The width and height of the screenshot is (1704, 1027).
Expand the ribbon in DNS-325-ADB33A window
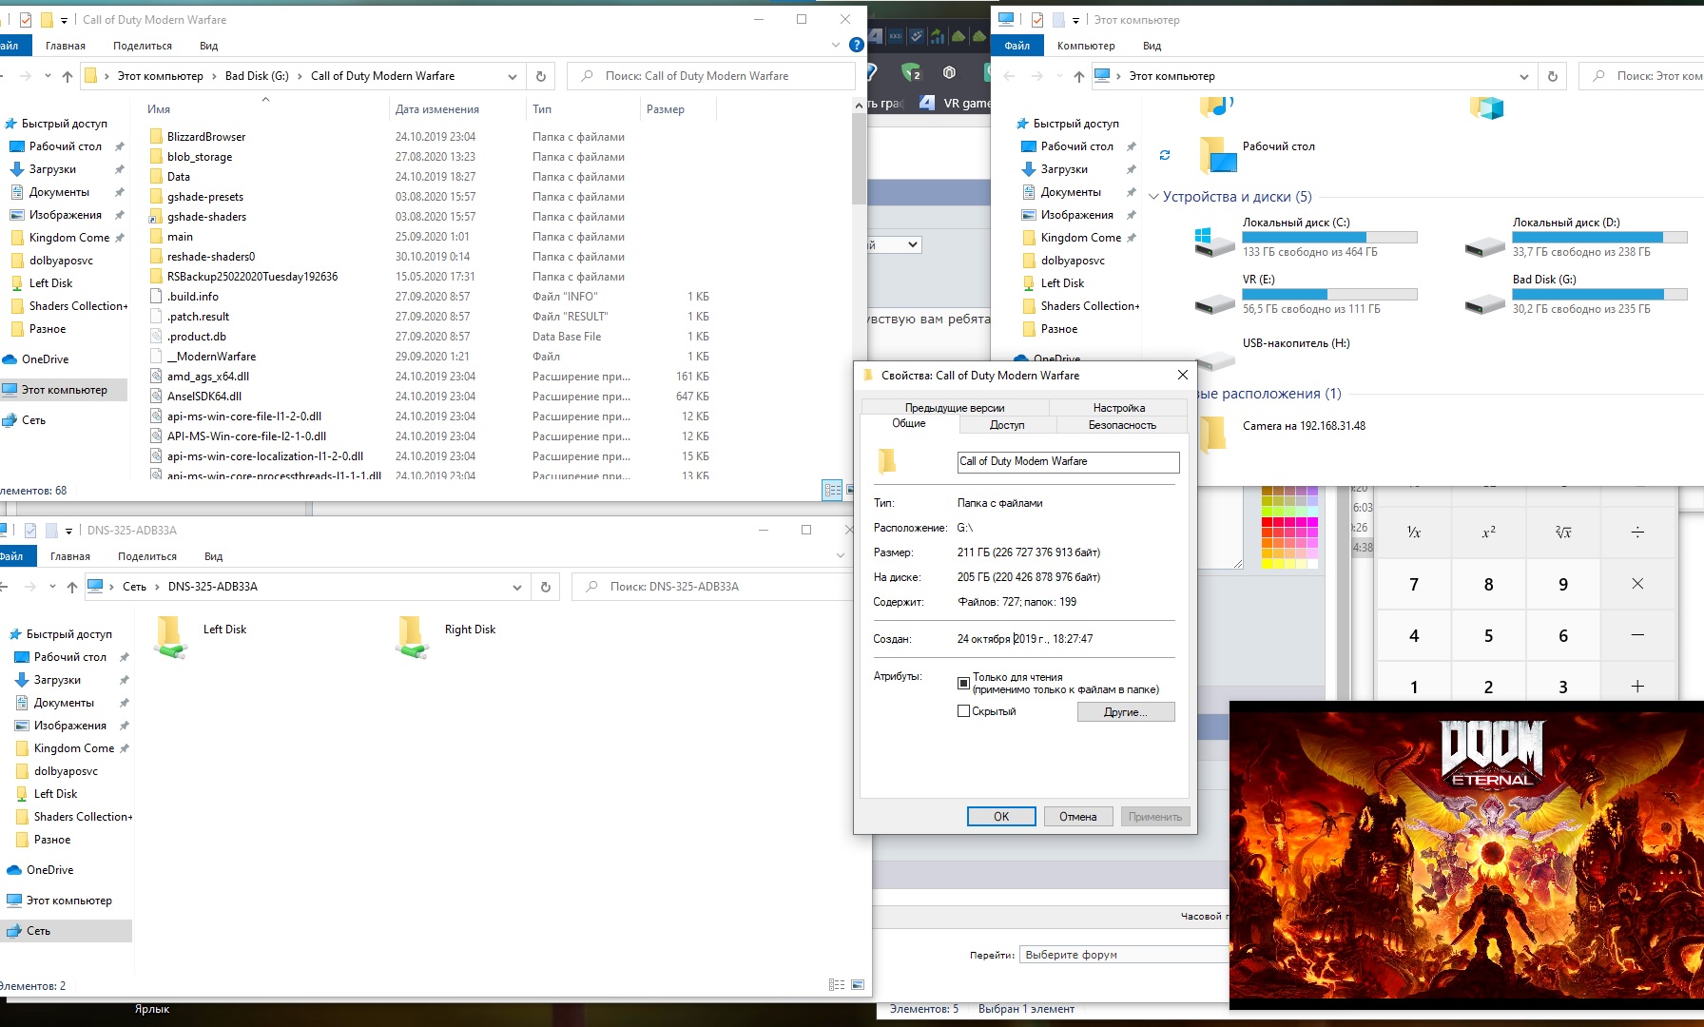(x=841, y=555)
